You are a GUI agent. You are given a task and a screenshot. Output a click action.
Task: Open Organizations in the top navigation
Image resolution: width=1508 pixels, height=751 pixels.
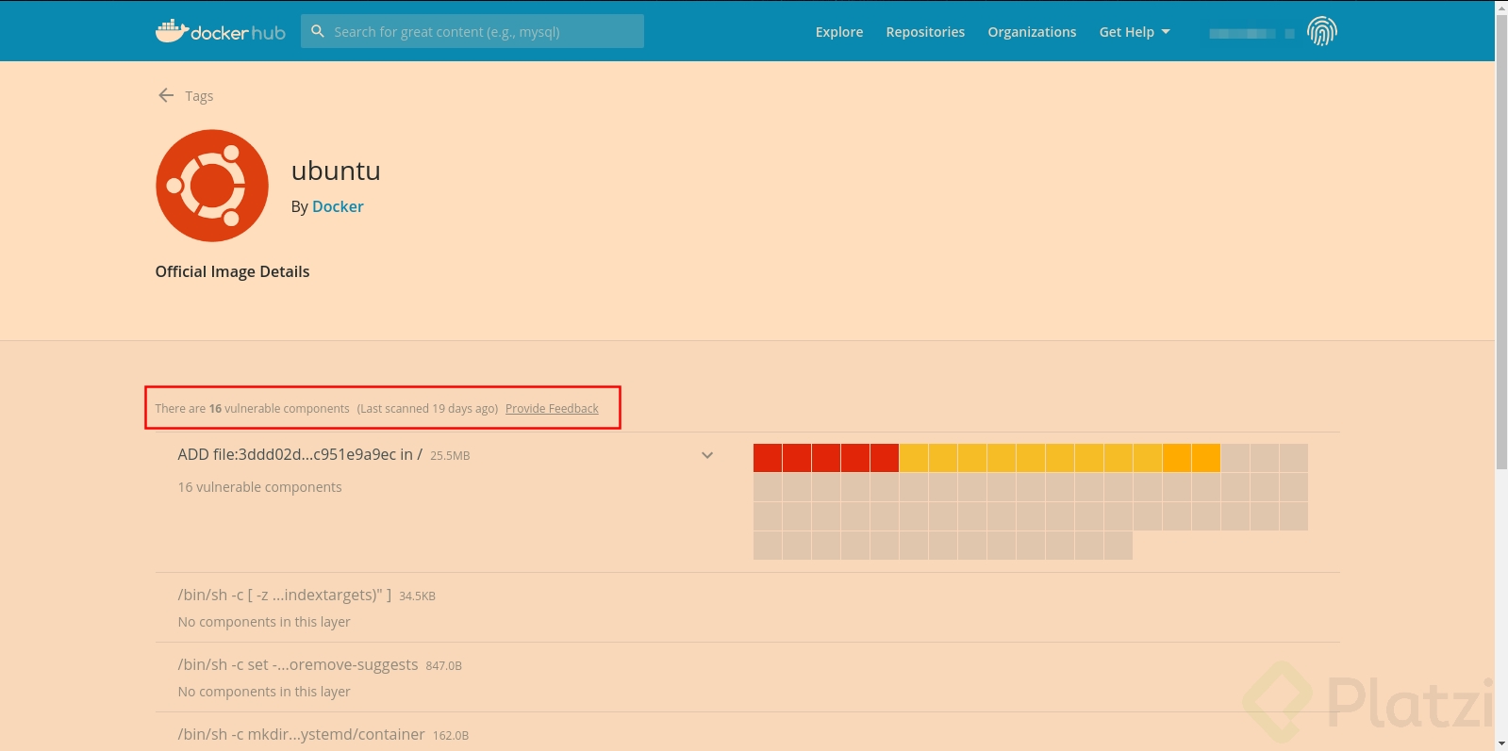point(1032,32)
